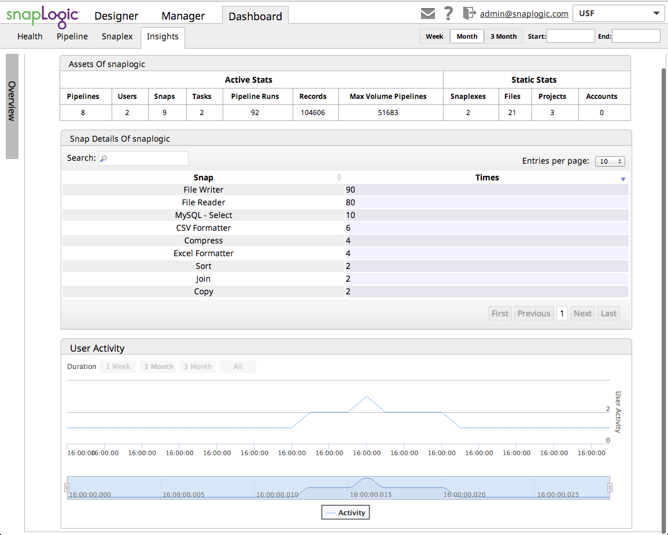Select the Excel Formatter row
The height and width of the screenshot is (535, 668).
[345, 253]
